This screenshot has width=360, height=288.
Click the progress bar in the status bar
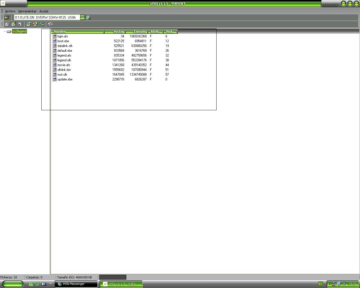[x=113, y=277]
